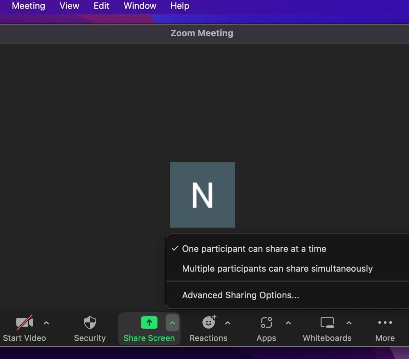409x359 pixels.
Task: Click the Start Video camera icon
Action: pyautogui.click(x=25, y=322)
